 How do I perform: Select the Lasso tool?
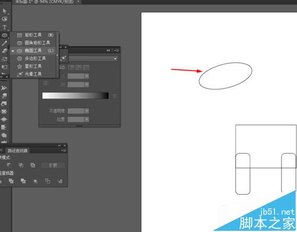pos(4,19)
